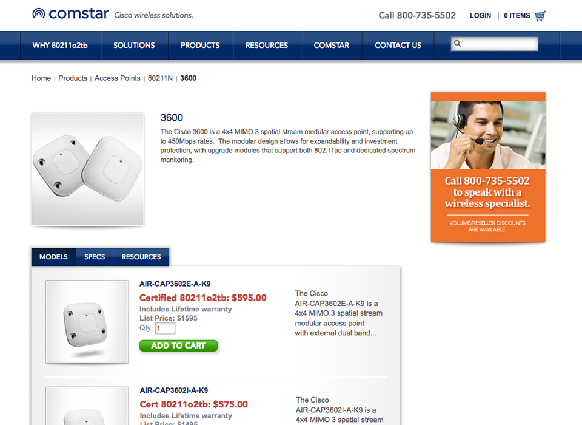Click the shopping cart icon
Screen dimensions: 582x425
(x=540, y=16)
